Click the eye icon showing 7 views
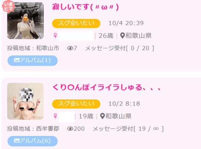 click(x=70, y=48)
